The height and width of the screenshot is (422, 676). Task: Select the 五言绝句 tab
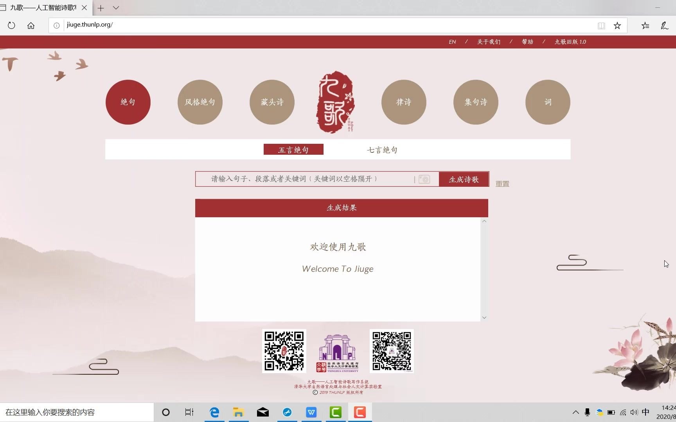pos(293,150)
